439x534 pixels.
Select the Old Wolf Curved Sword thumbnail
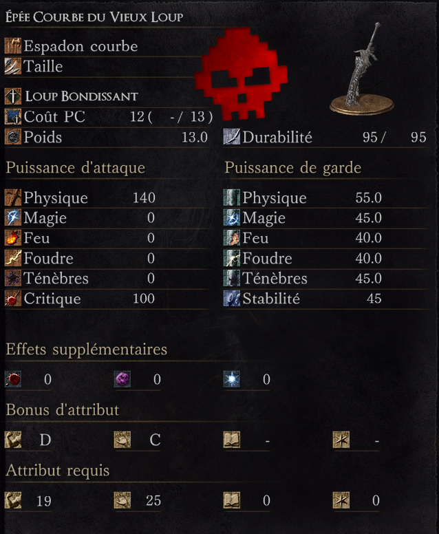pos(363,70)
